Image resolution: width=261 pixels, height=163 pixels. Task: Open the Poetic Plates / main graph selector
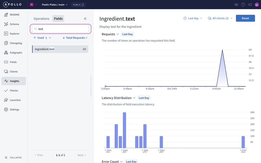(55, 5)
